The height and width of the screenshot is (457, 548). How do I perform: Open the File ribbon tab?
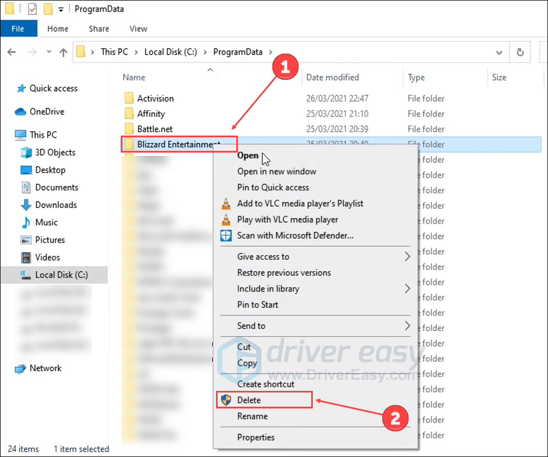tap(19, 28)
